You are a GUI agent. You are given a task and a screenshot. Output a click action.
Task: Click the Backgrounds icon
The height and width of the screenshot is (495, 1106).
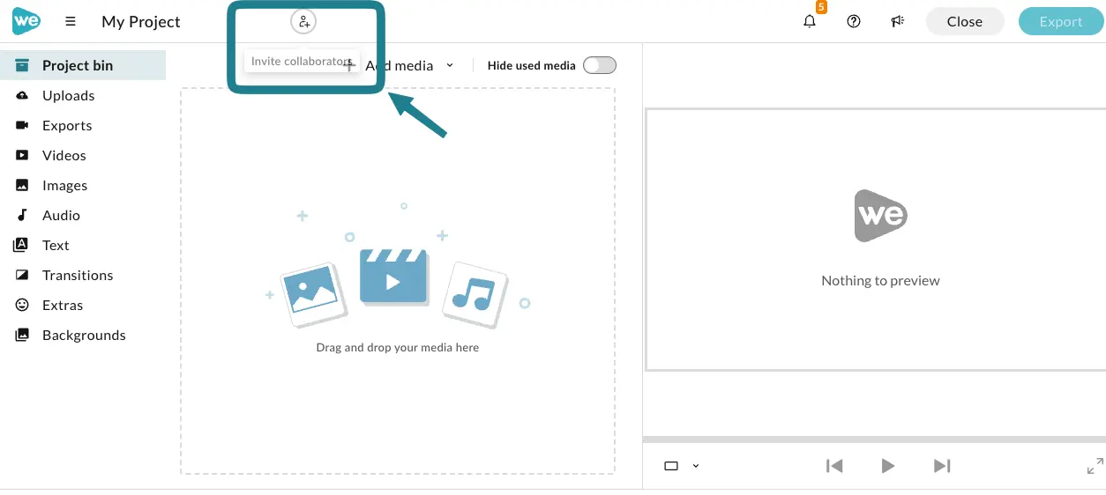pos(22,335)
